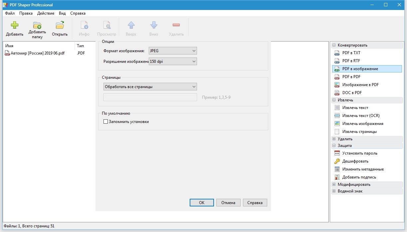The width and height of the screenshot is (407, 232).
Task: Open the Обработать все страницы dropdown
Action: tap(150, 87)
